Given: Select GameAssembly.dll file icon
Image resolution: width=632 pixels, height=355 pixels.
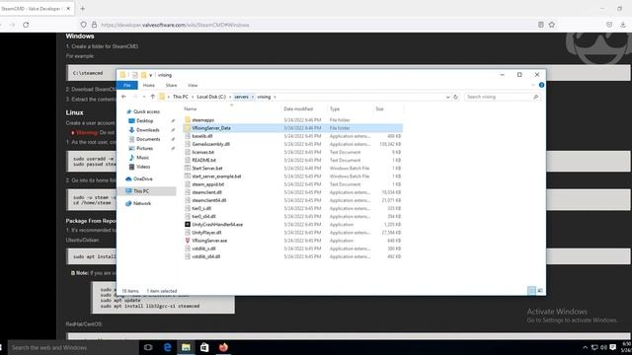Looking at the screenshot, I should pos(188,144).
